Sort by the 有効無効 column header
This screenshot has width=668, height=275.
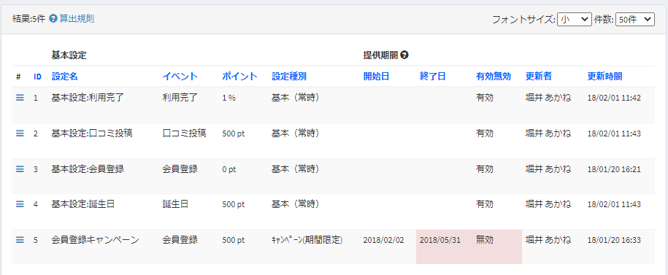click(x=494, y=77)
